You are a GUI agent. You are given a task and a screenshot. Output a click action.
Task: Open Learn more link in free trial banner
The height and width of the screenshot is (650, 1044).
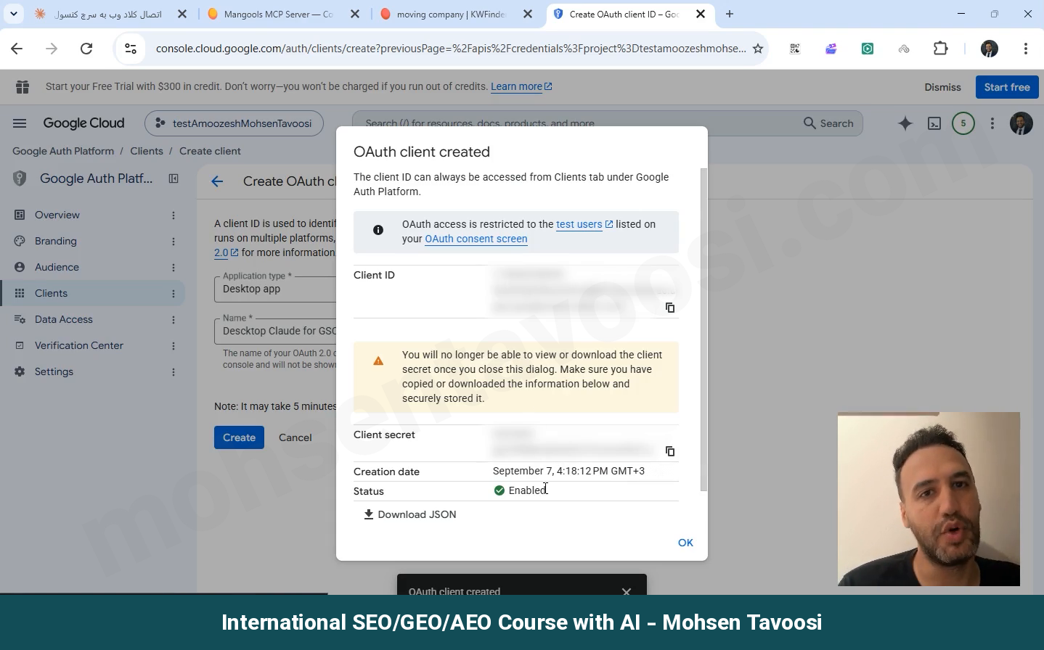[x=521, y=86]
